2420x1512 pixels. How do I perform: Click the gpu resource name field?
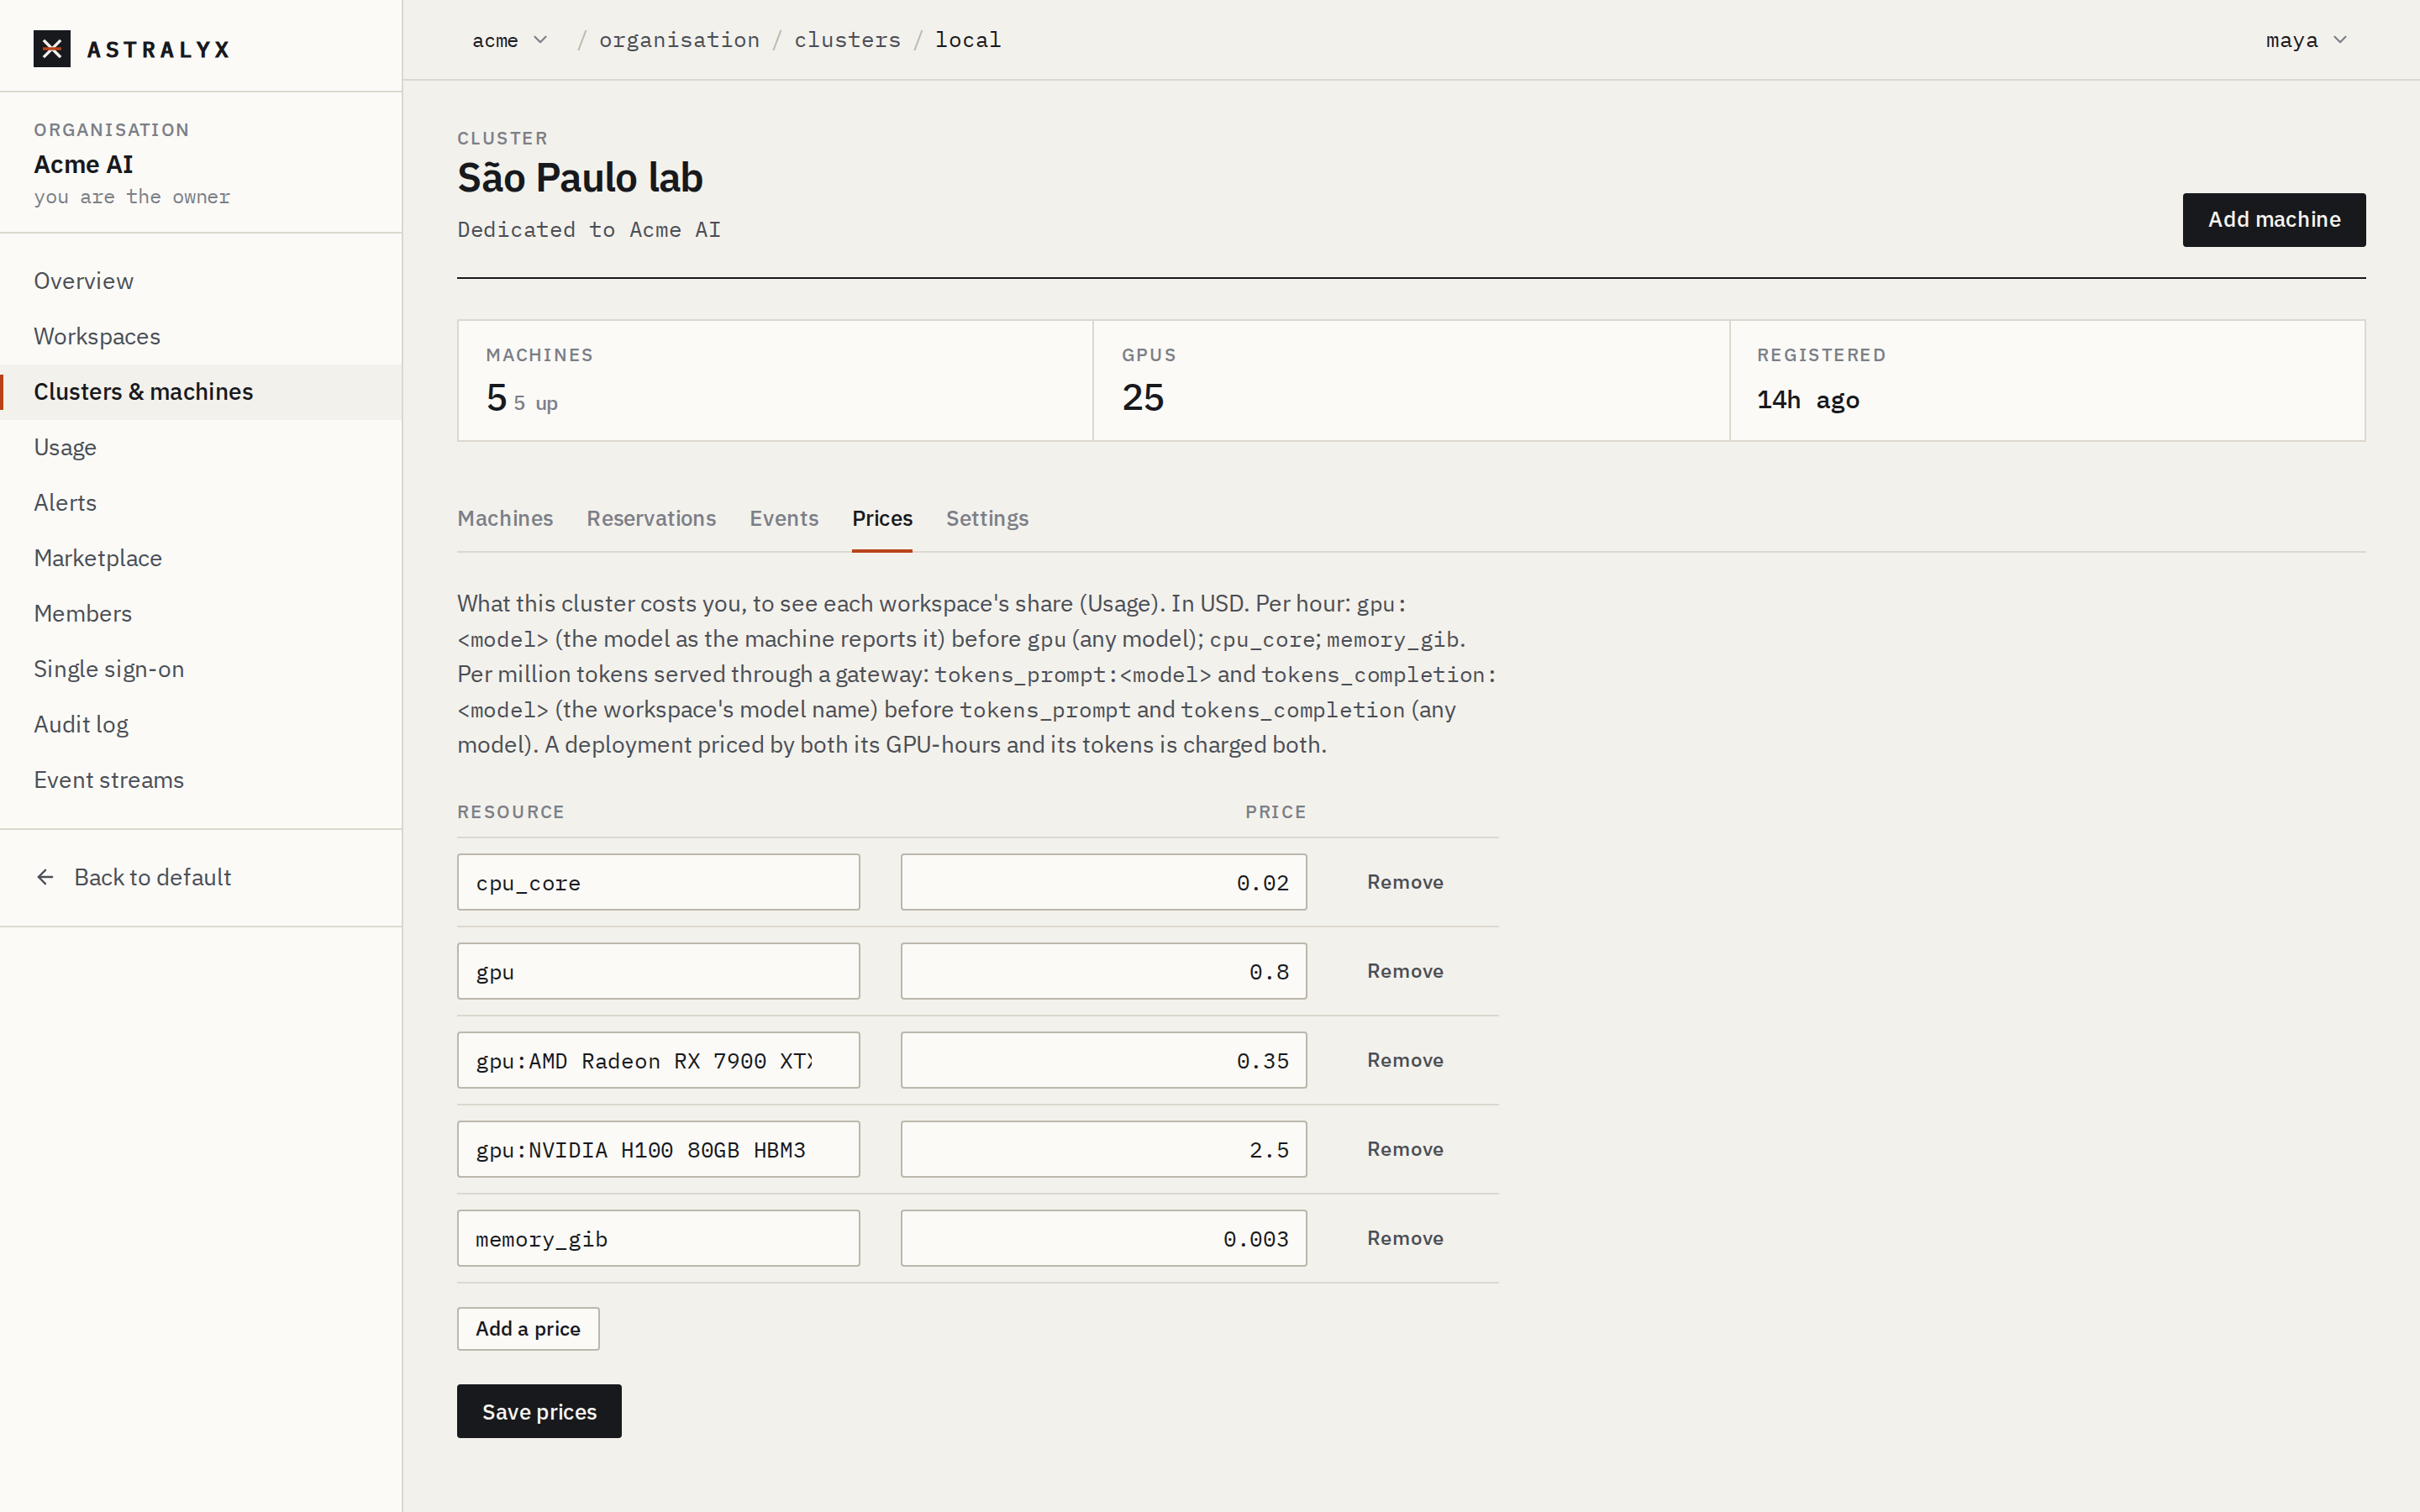point(658,971)
